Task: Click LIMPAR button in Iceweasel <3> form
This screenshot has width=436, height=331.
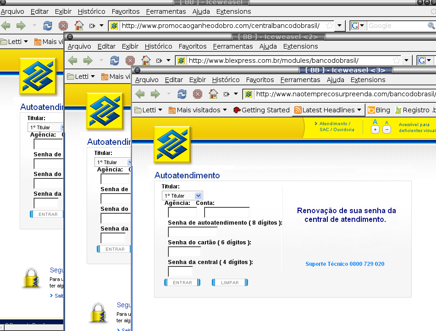Action: [x=230, y=282]
